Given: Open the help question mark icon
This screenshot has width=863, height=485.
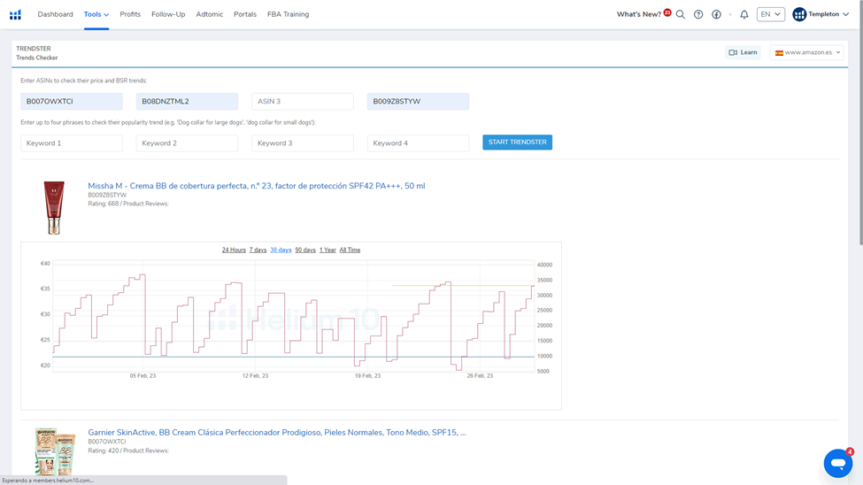Looking at the screenshot, I should pyautogui.click(x=698, y=14).
